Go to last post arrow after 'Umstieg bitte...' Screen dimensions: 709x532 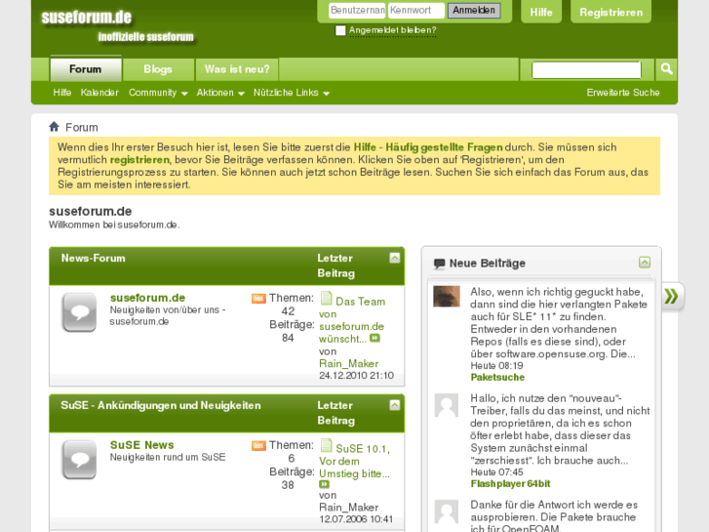324,484
